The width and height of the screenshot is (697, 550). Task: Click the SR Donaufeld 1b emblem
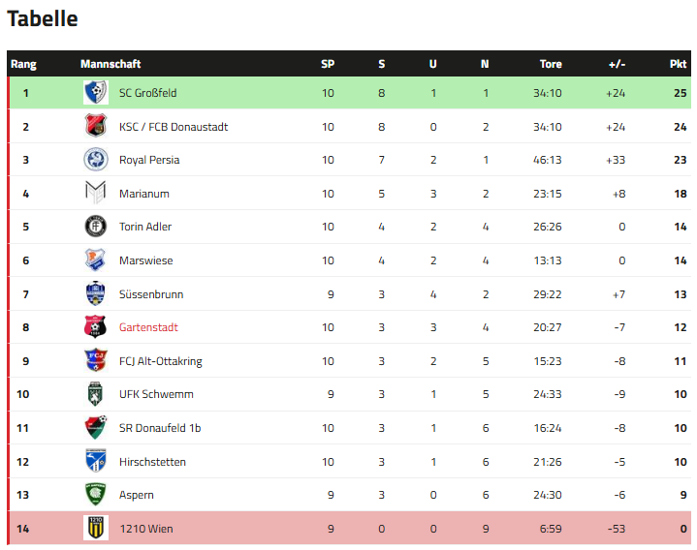tap(95, 428)
